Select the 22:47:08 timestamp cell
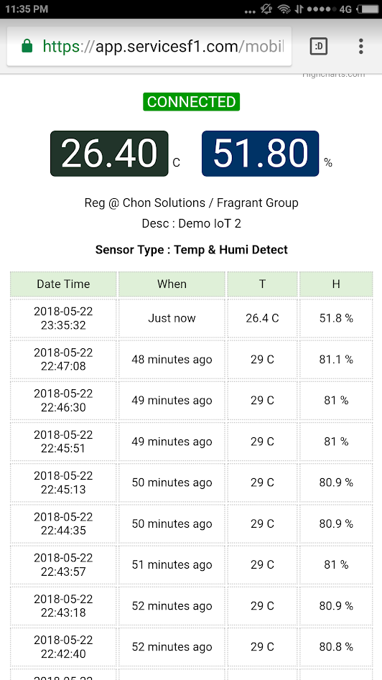 click(63, 360)
